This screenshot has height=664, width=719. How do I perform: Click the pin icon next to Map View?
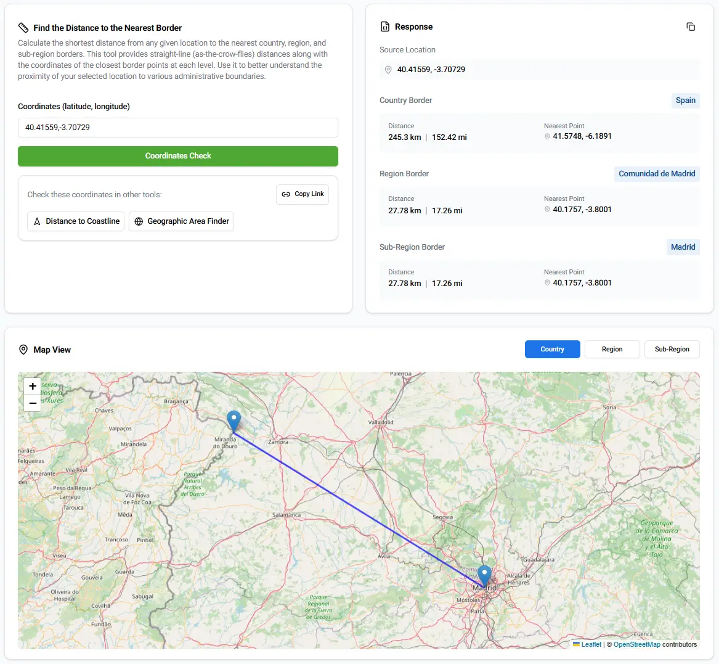[x=23, y=350]
